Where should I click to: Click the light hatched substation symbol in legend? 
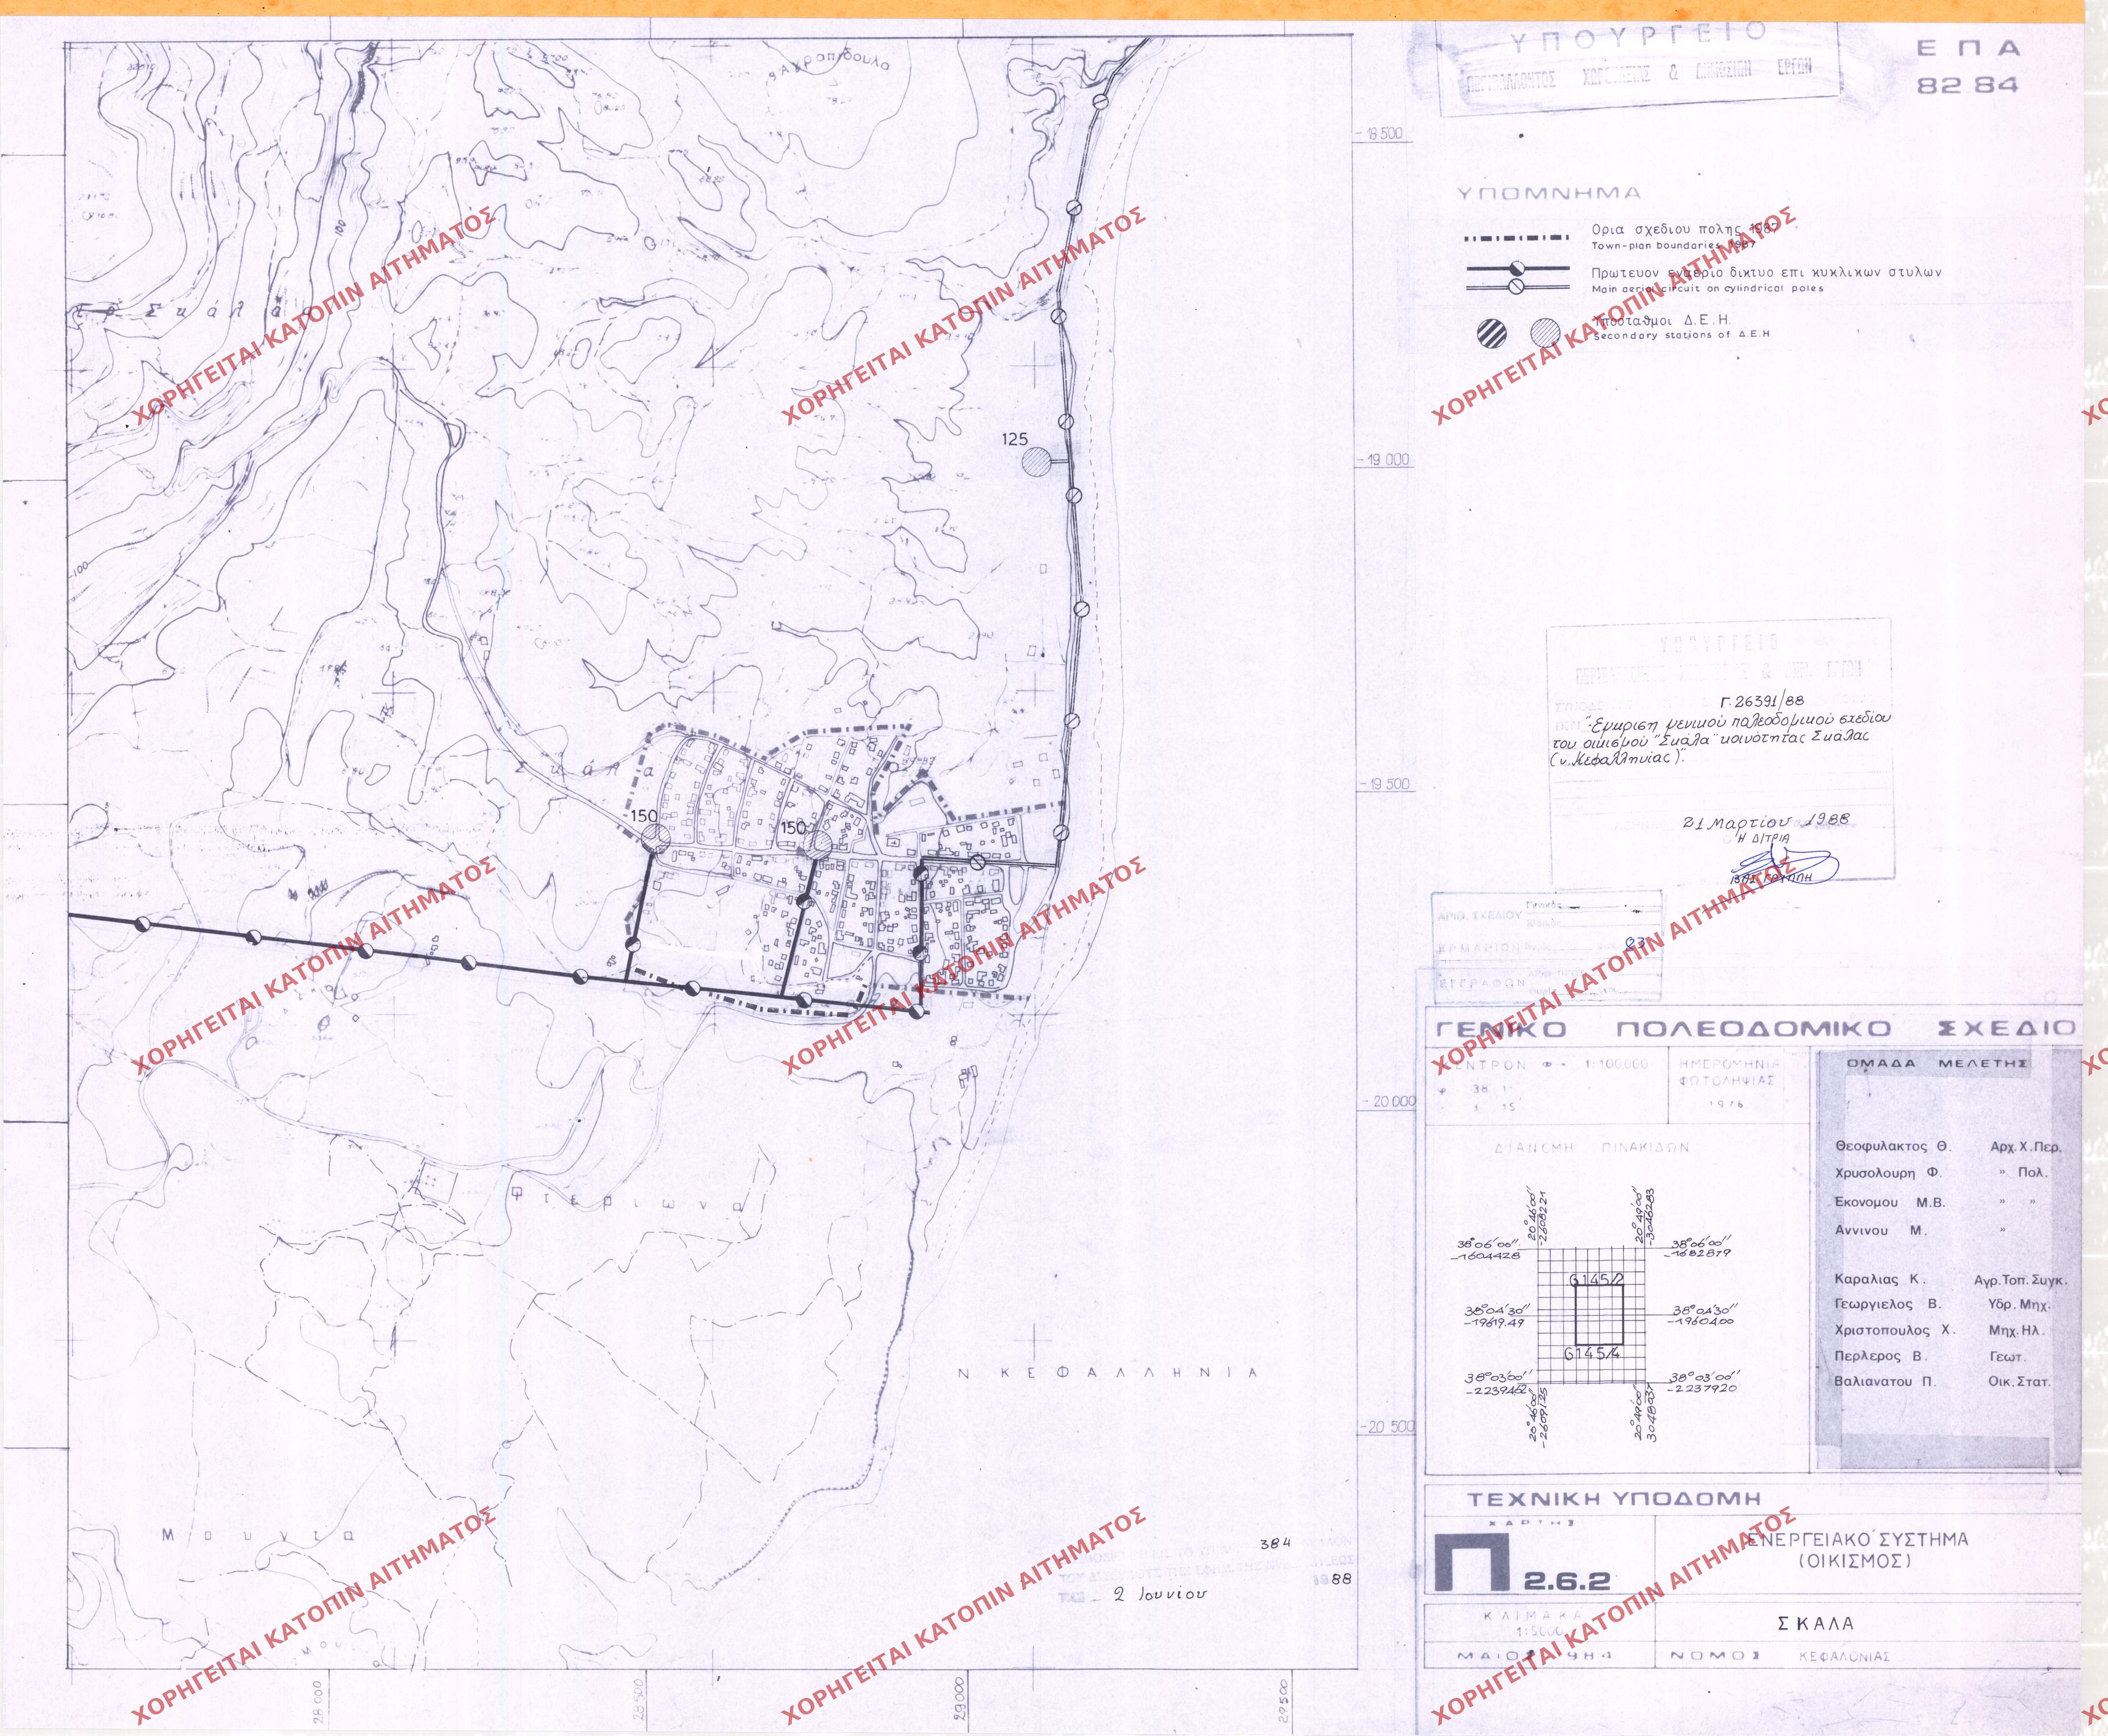click(1546, 333)
